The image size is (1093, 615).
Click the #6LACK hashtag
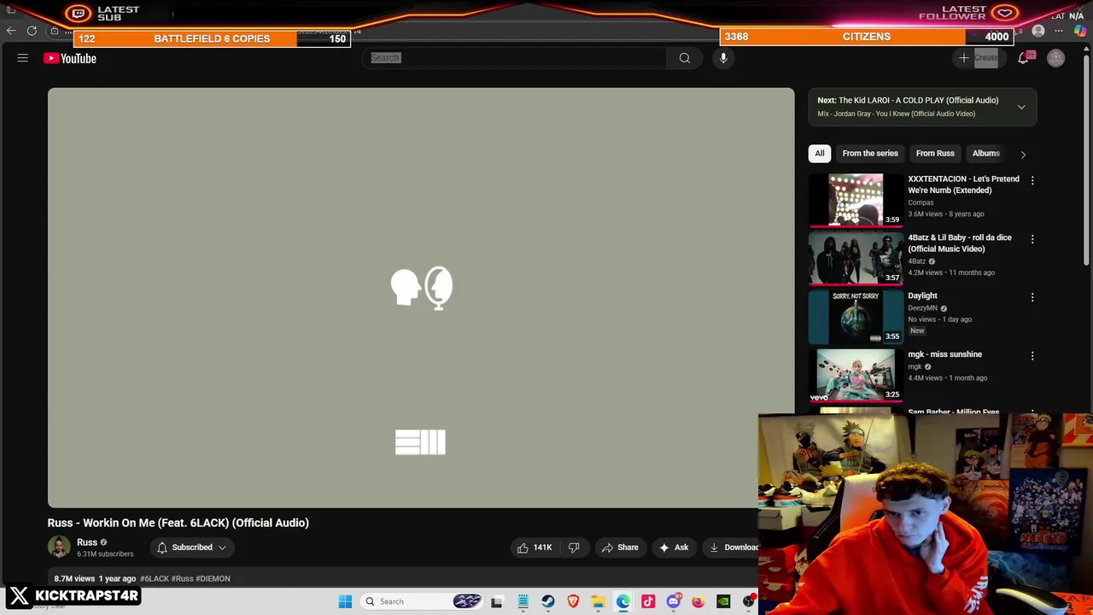coord(155,578)
